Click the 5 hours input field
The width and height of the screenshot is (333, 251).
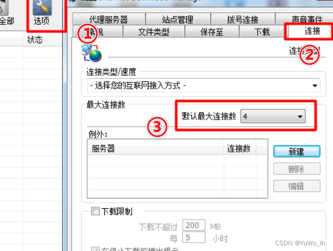click(x=194, y=237)
